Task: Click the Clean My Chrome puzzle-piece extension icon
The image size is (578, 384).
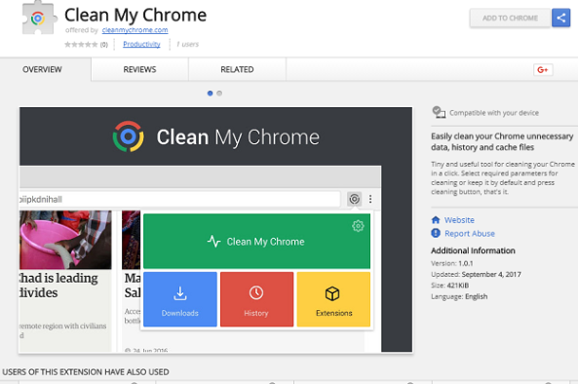Action: 39,18
